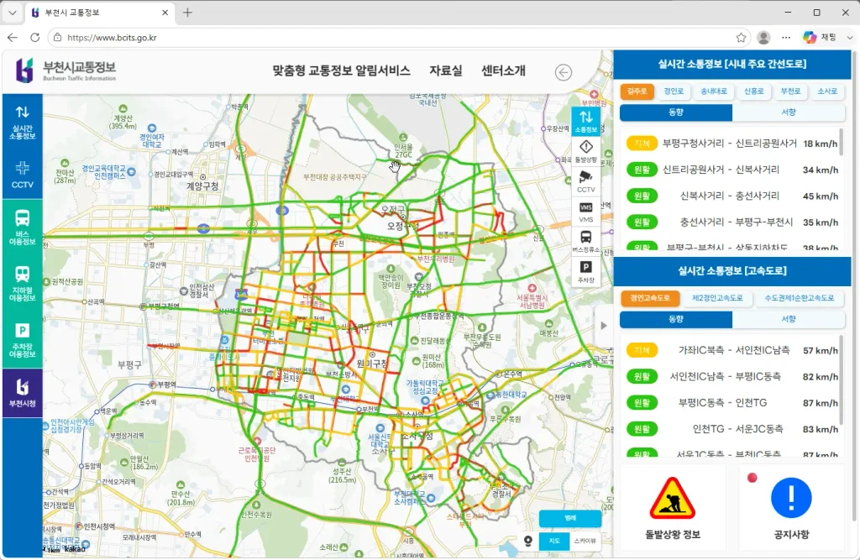Favorite this page with the star icon
This screenshot has height=560, width=860.
(741, 37)
